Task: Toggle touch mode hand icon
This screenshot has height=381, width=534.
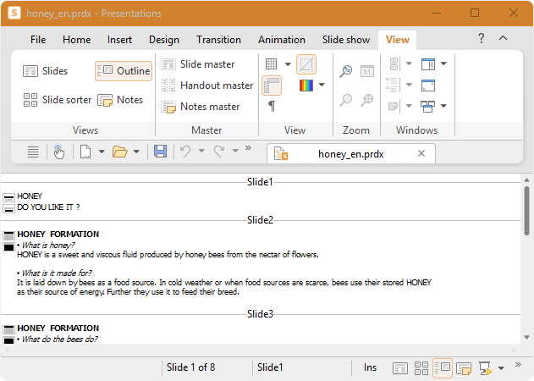Action: 59,152
